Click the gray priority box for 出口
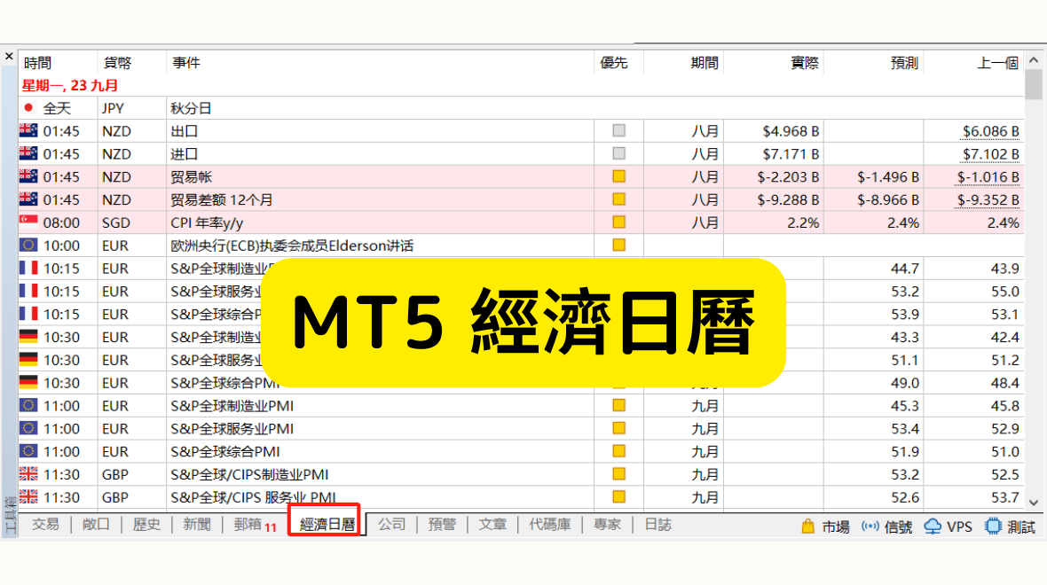This screenshot has width=1047, height=585. tap(618, 131)
